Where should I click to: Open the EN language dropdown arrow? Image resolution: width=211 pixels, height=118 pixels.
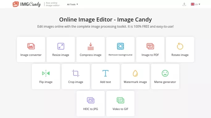click(200, 4)
